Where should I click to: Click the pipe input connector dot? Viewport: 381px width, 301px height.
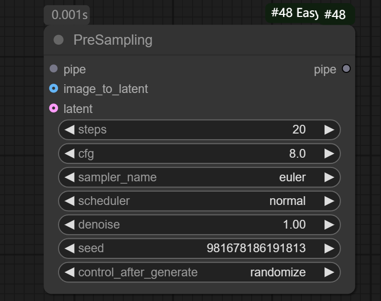pyautogui.click(x=53, y=69)
